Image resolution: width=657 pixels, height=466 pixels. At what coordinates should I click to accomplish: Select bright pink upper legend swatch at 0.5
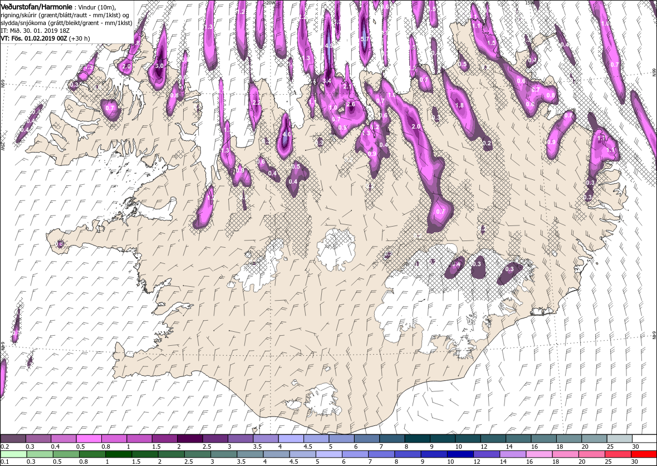pyautogui.click(x=89, y=439)
